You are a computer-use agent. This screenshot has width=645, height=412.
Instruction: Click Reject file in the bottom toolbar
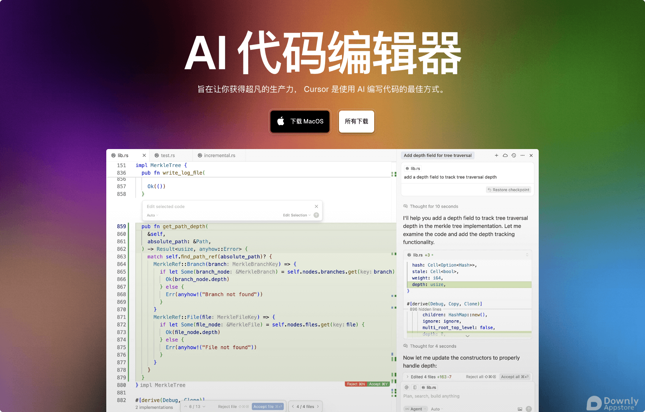click(233, 407)
